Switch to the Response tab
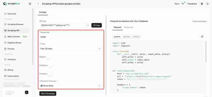This screenshot has width=212, height=97. click(129, 27)
